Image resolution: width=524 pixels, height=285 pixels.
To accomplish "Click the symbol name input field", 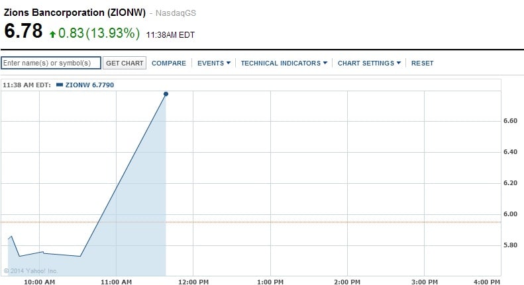I will pos(51,63).
